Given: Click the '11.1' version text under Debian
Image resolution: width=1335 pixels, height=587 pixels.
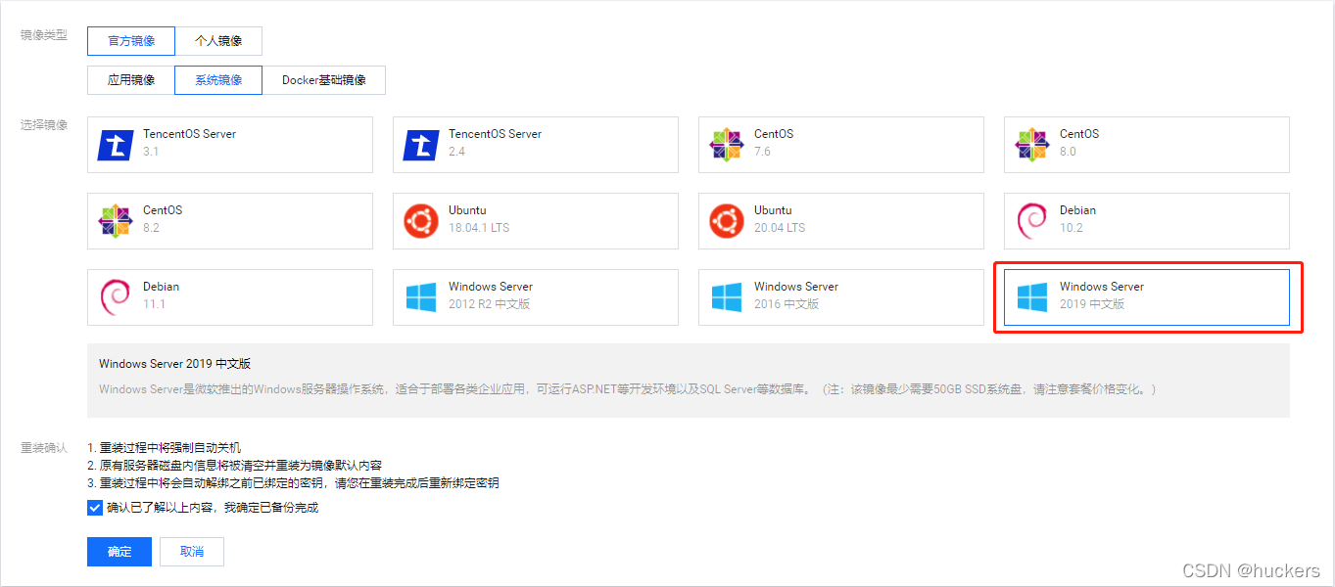Looking at the screenshot, I should pos(154,304).
